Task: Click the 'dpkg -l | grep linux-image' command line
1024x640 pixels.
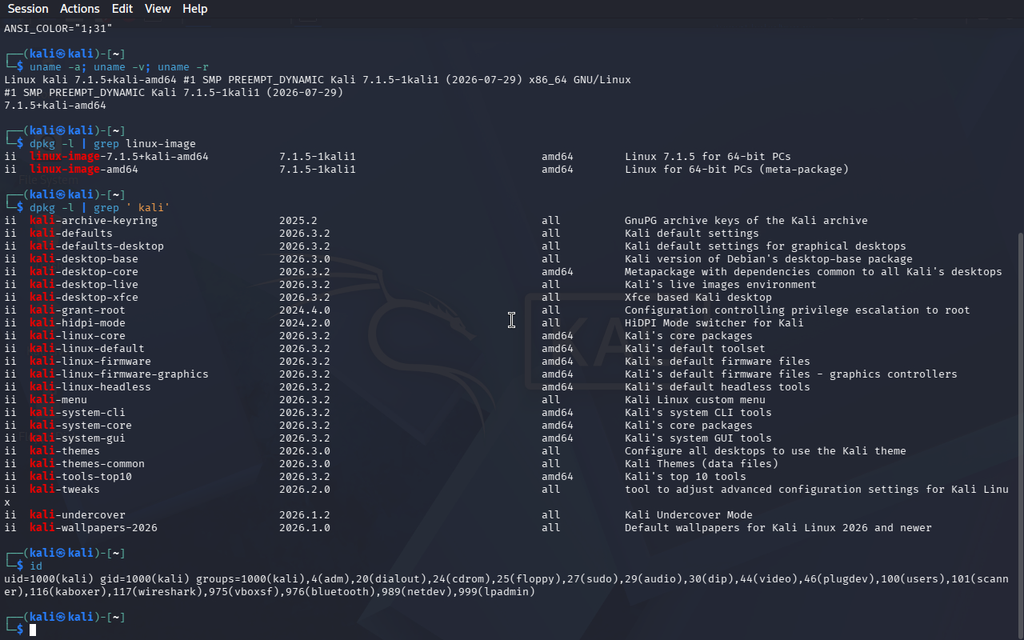Action: coord(113,144)
